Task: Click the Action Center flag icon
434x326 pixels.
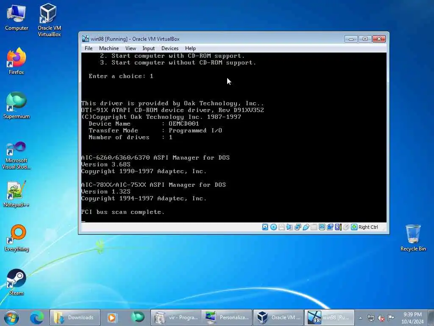Action: pos(391,318)
